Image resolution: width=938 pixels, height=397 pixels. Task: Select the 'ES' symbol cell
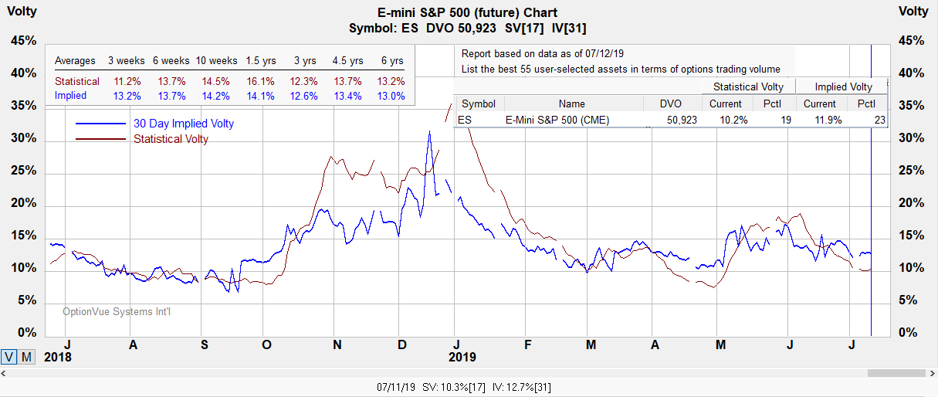pos(464,120)
